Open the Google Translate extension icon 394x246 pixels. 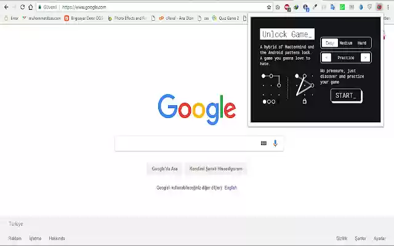(333, 7)
